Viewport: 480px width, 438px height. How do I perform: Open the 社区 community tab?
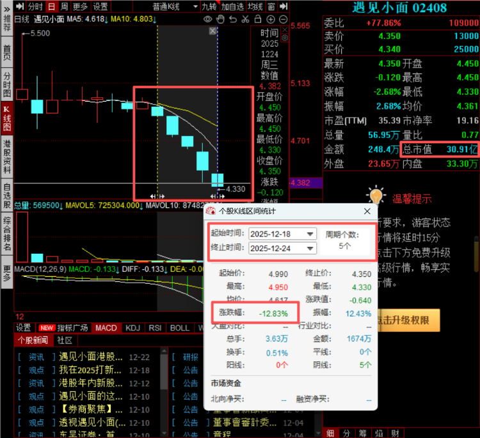coord(65,340)
